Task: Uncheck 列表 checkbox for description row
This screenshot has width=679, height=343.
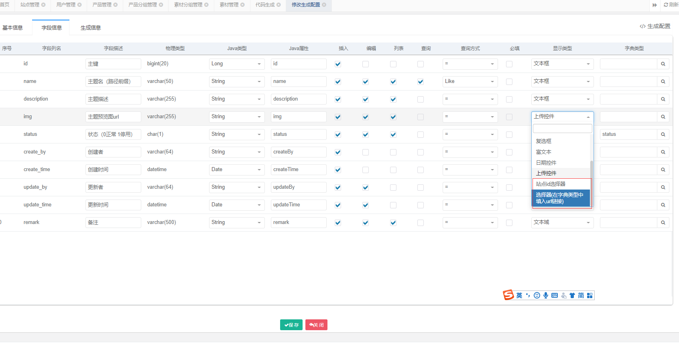Action: (x=393, y=99)
